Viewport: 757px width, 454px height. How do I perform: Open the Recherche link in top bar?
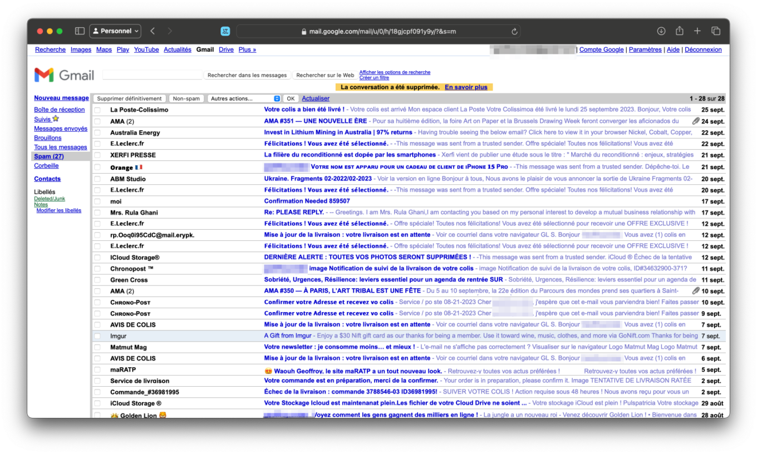pyautogui.click(x=50, y=50)
